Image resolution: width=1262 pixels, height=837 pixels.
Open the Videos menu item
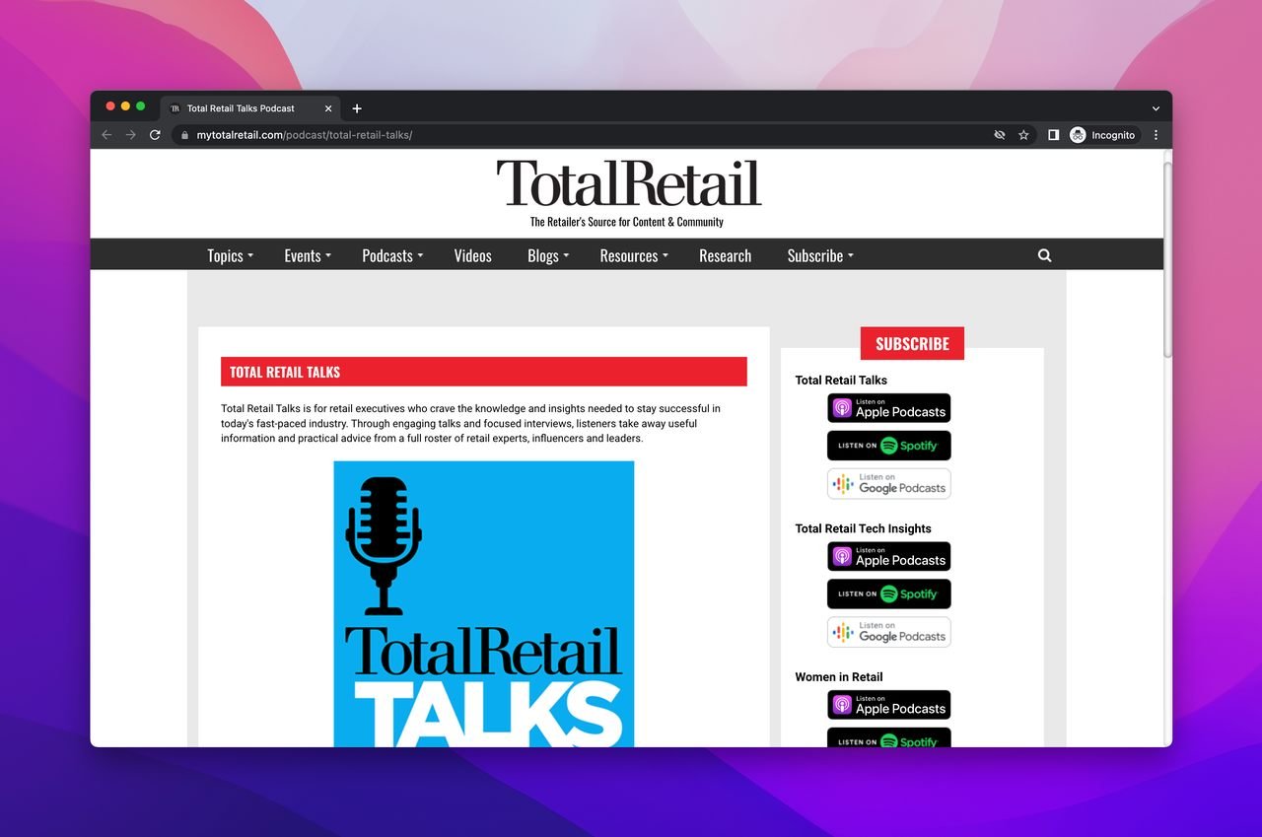[472, 255]
